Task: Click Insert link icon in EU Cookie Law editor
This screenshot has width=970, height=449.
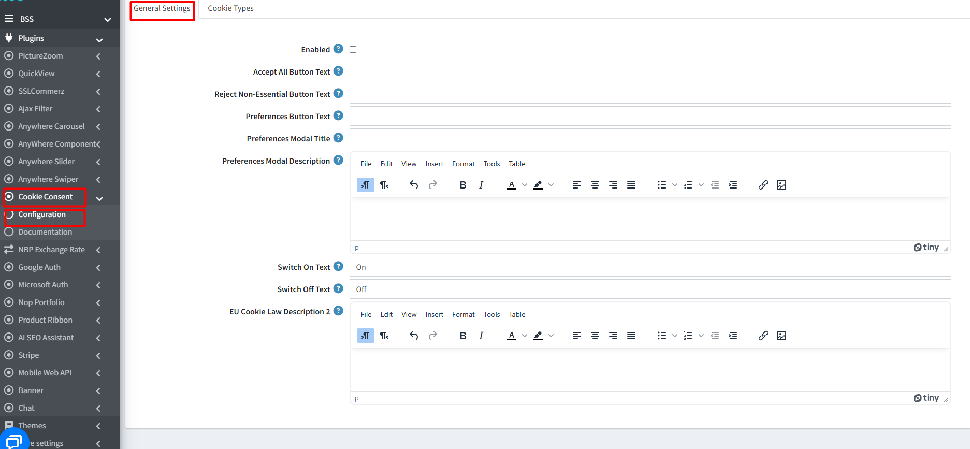Action: point(763,336)
